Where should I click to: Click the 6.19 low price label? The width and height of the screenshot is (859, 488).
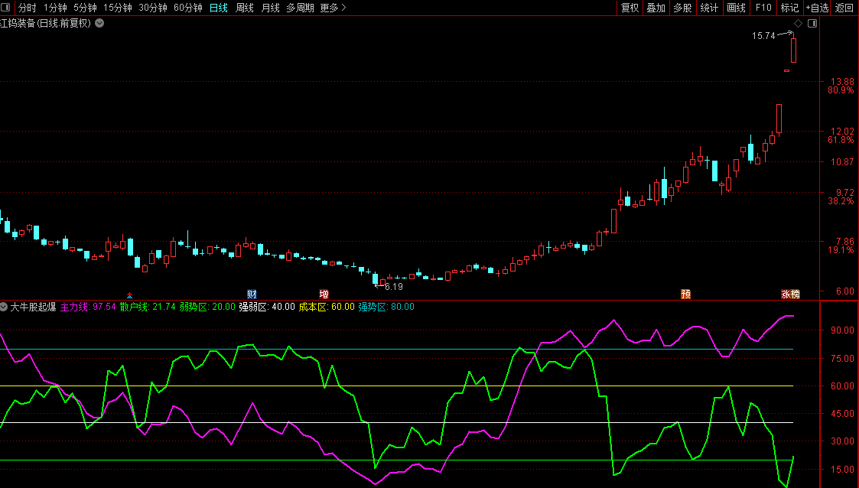coord(393,287)
